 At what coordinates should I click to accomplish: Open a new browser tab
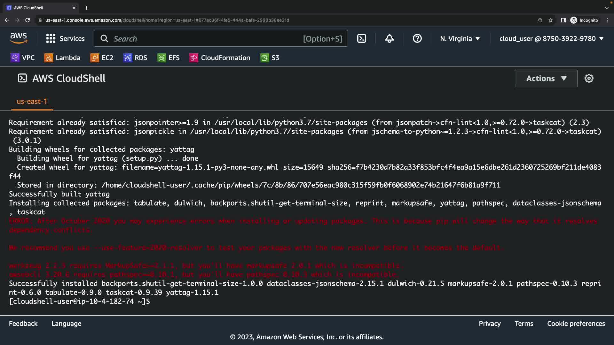coord(86,8)
